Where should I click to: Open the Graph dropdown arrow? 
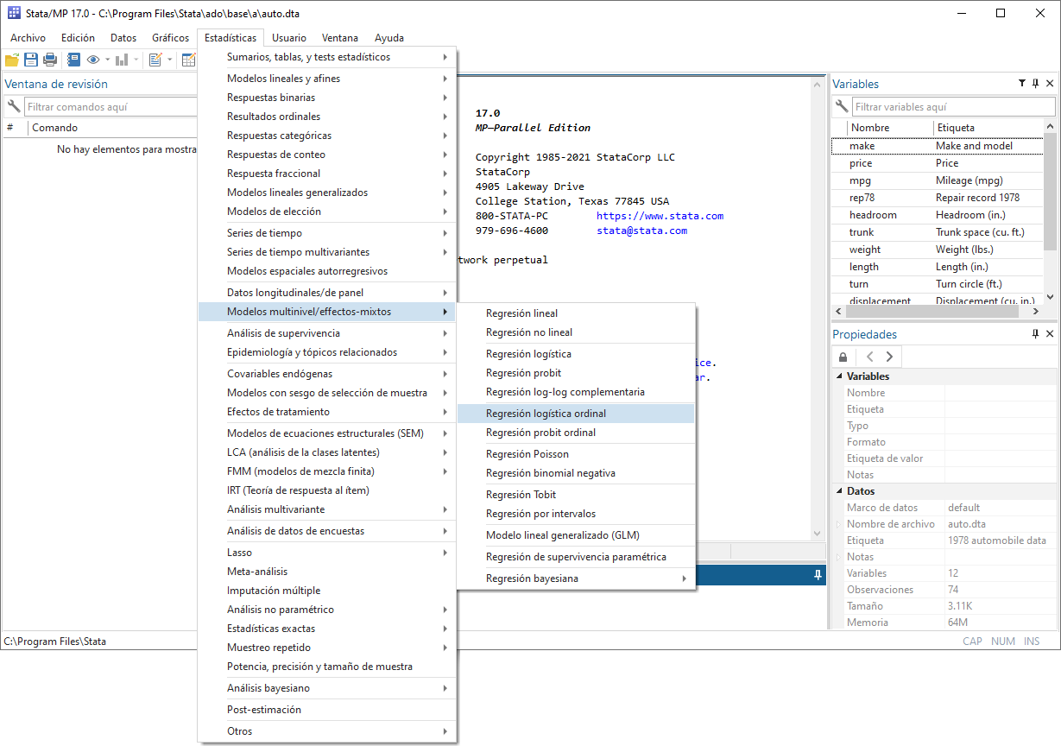[136, 60]
